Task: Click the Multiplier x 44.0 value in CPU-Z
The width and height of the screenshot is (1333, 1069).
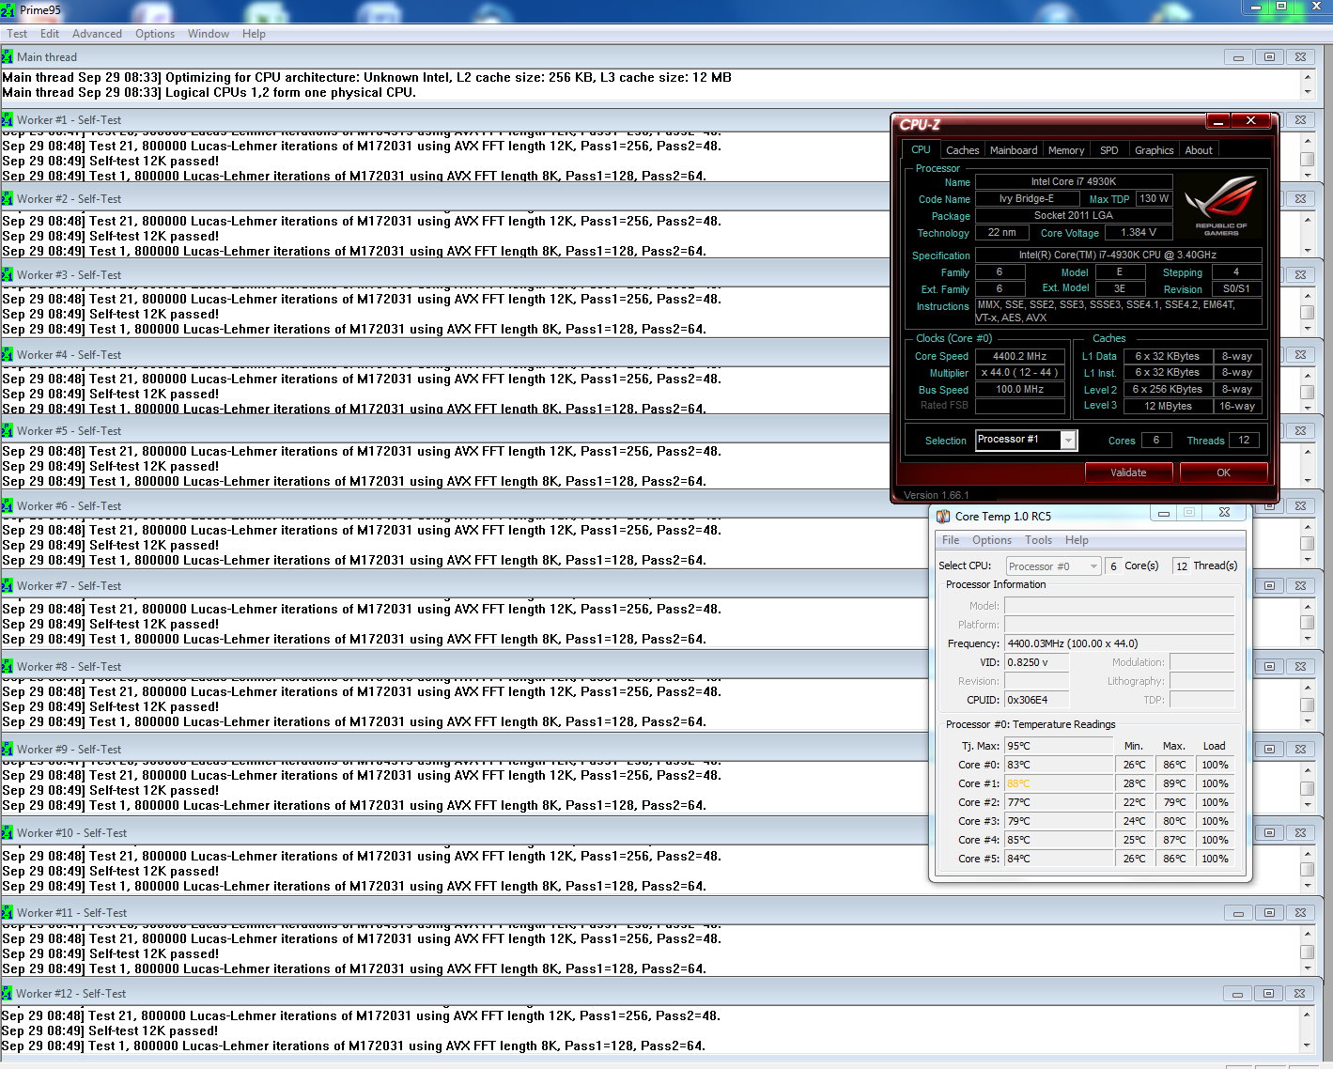Action: tap(1020, 373)
